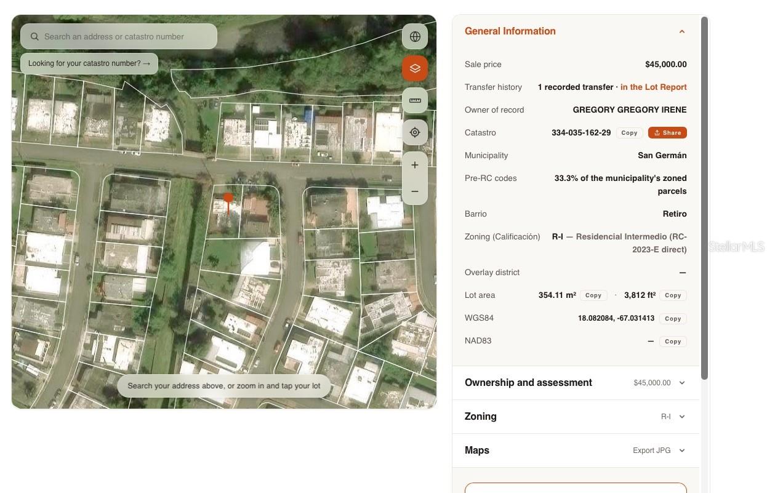This screenshot has width=767, height=493.
Task: Select the municipality San Germán value
Action: pyautogui.click(x=662, y=156)
